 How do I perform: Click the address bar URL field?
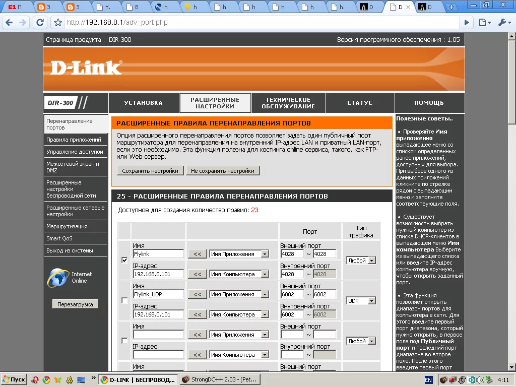pos(262,22)
